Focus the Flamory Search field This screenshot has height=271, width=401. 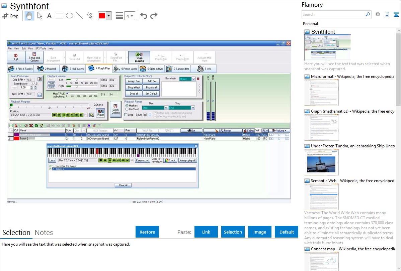pyautogui.click(x=333, y=14)
